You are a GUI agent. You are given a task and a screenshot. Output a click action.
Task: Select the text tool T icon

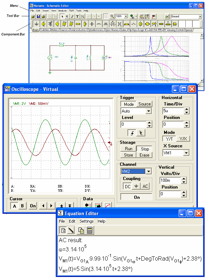pyautogui.click(x=77, y=16)
